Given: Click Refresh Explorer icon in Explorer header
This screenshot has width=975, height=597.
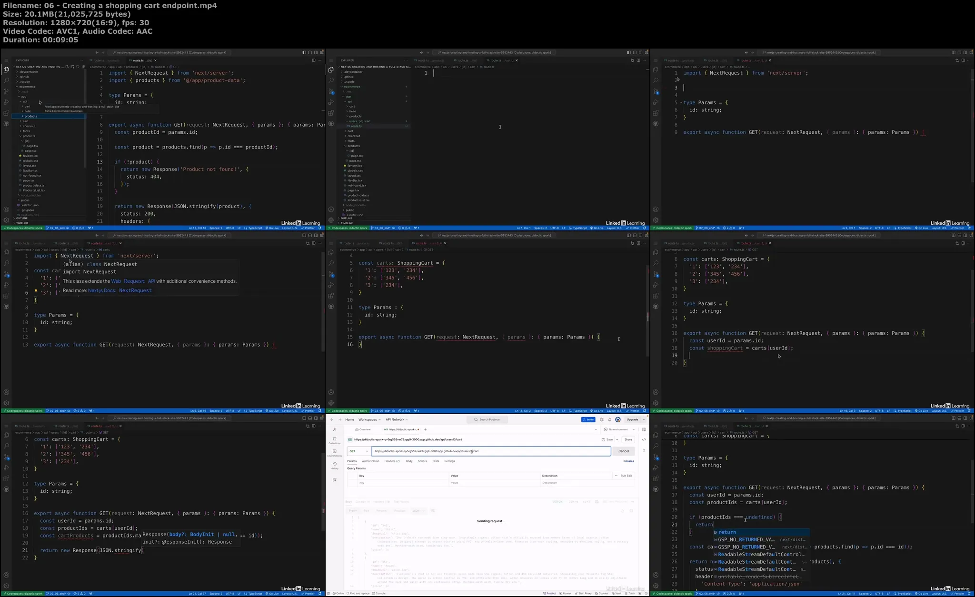Looking at the screenshot, I should point(78,67).
